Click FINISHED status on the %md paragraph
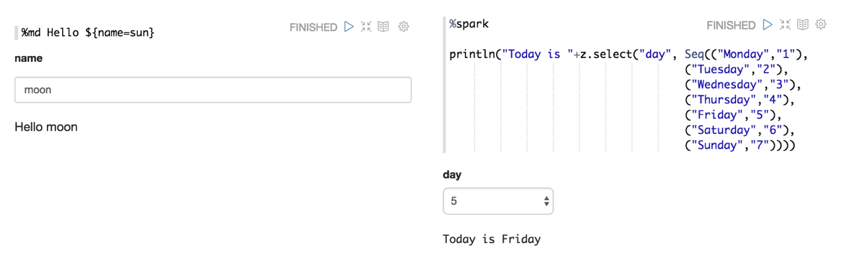 pos(313,27)
